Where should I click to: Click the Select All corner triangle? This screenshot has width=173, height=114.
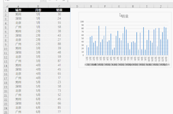click(4, 6)
